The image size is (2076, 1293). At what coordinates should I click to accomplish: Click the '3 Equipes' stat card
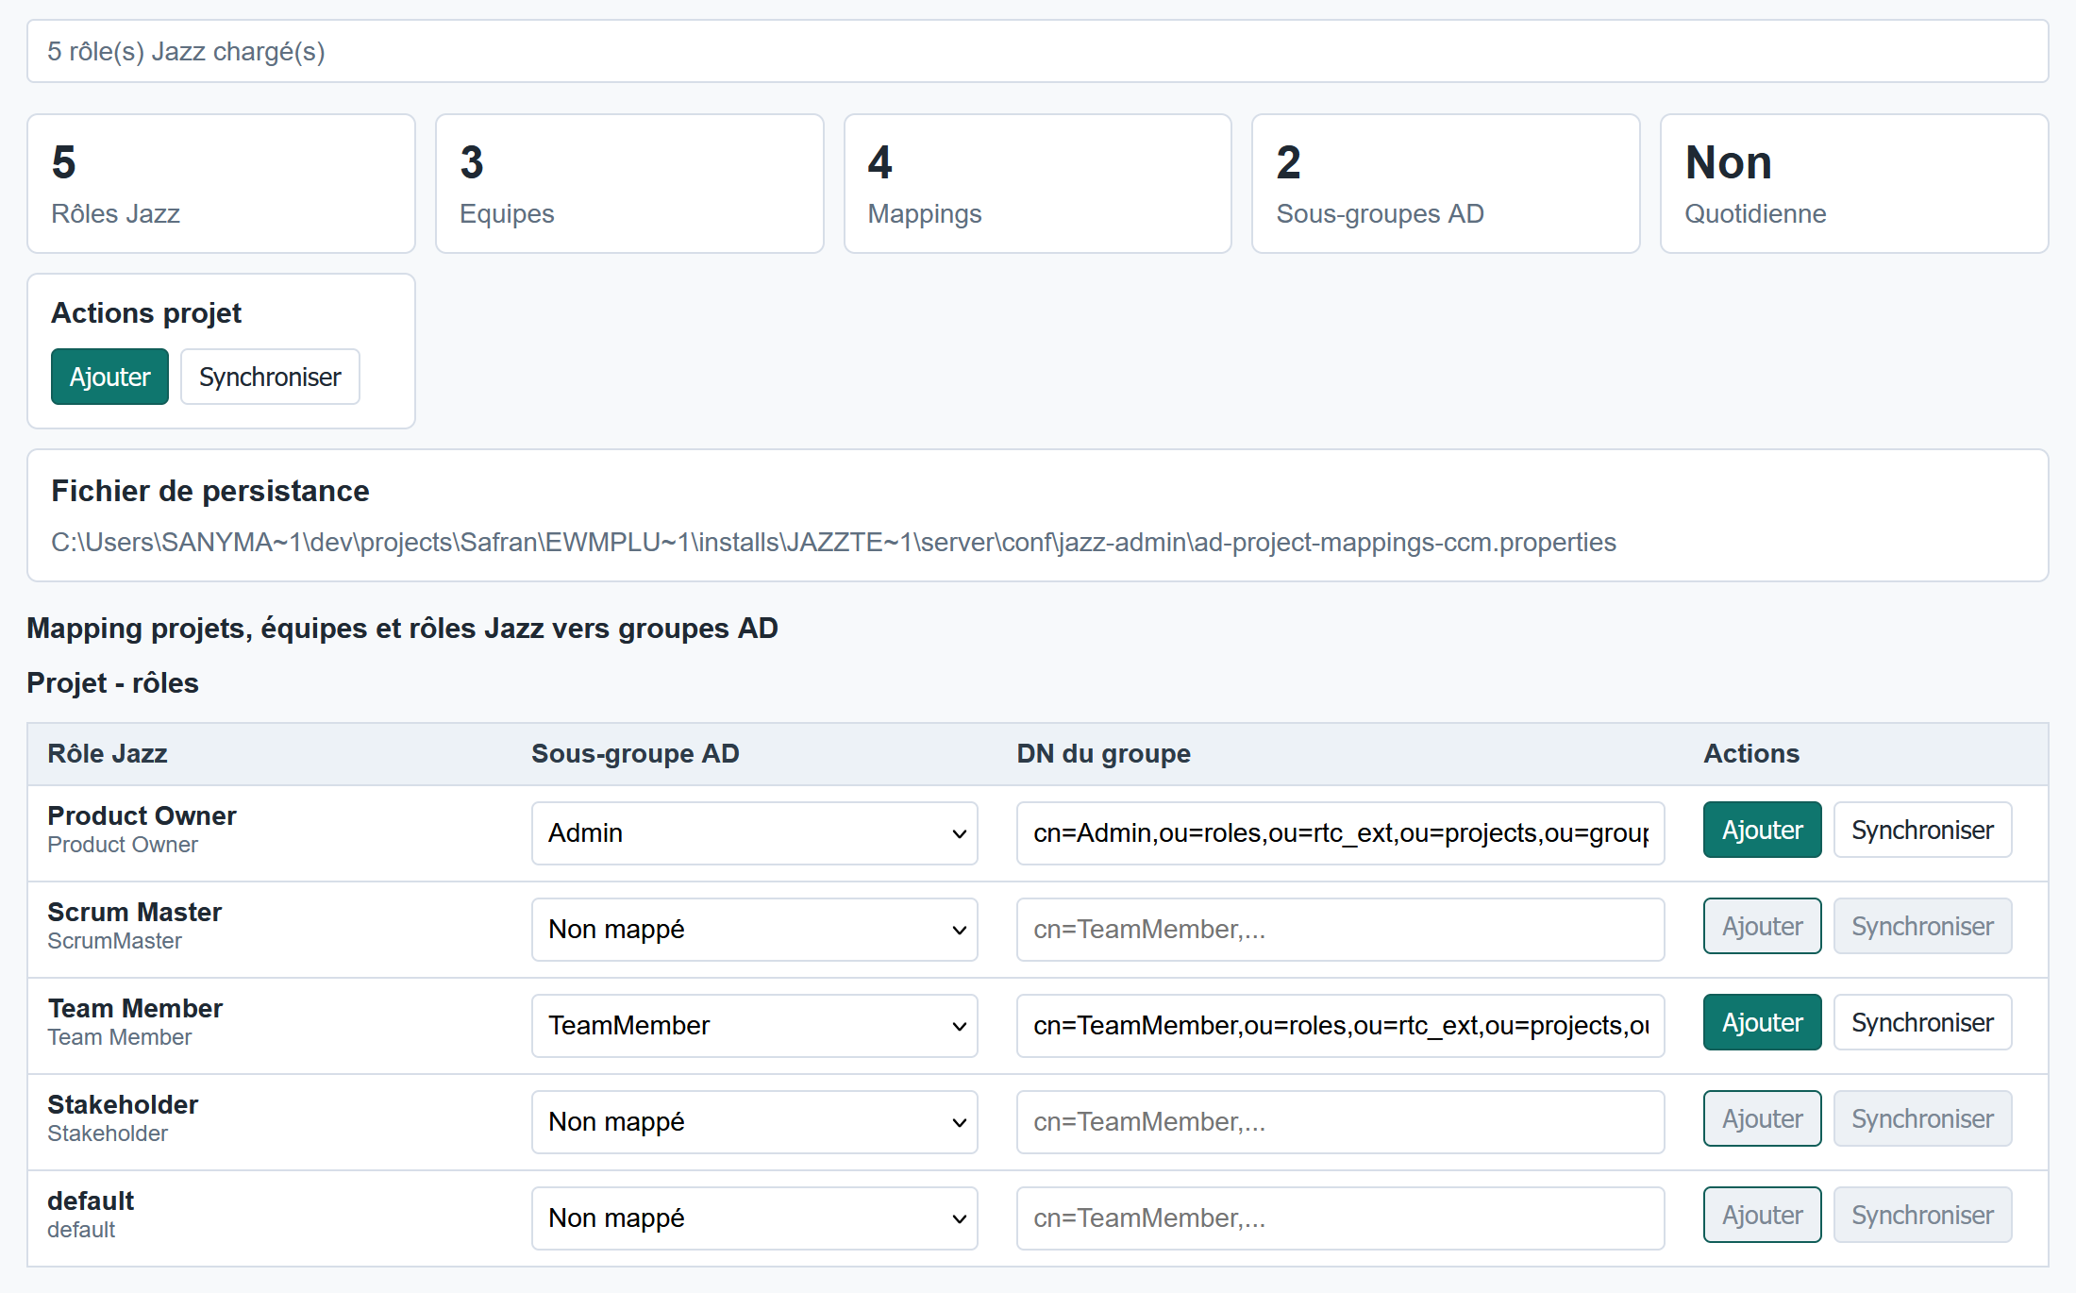629,184
